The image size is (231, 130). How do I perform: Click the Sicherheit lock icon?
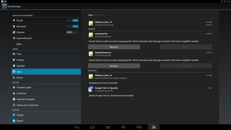point(14,93)
